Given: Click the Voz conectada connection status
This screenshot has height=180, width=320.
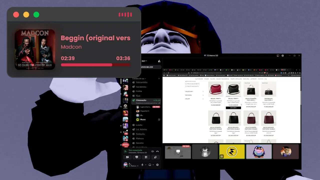Looking at the screenshot, I should tap(135, 150).
